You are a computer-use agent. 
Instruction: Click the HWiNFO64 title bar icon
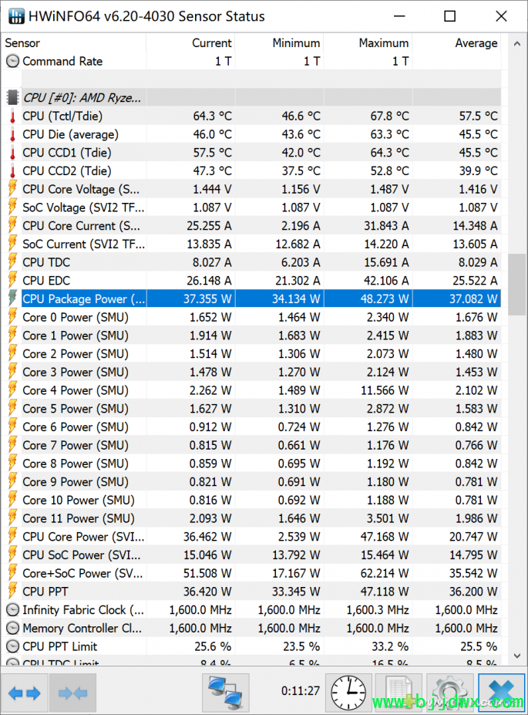point(16,16)
